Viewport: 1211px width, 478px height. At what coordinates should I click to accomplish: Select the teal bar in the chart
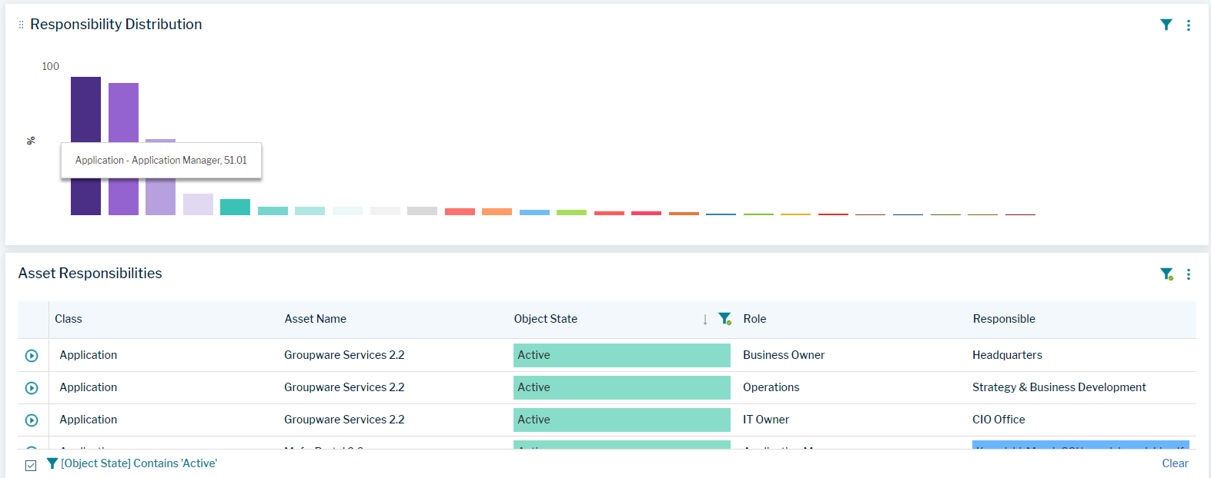click(235, 207)
